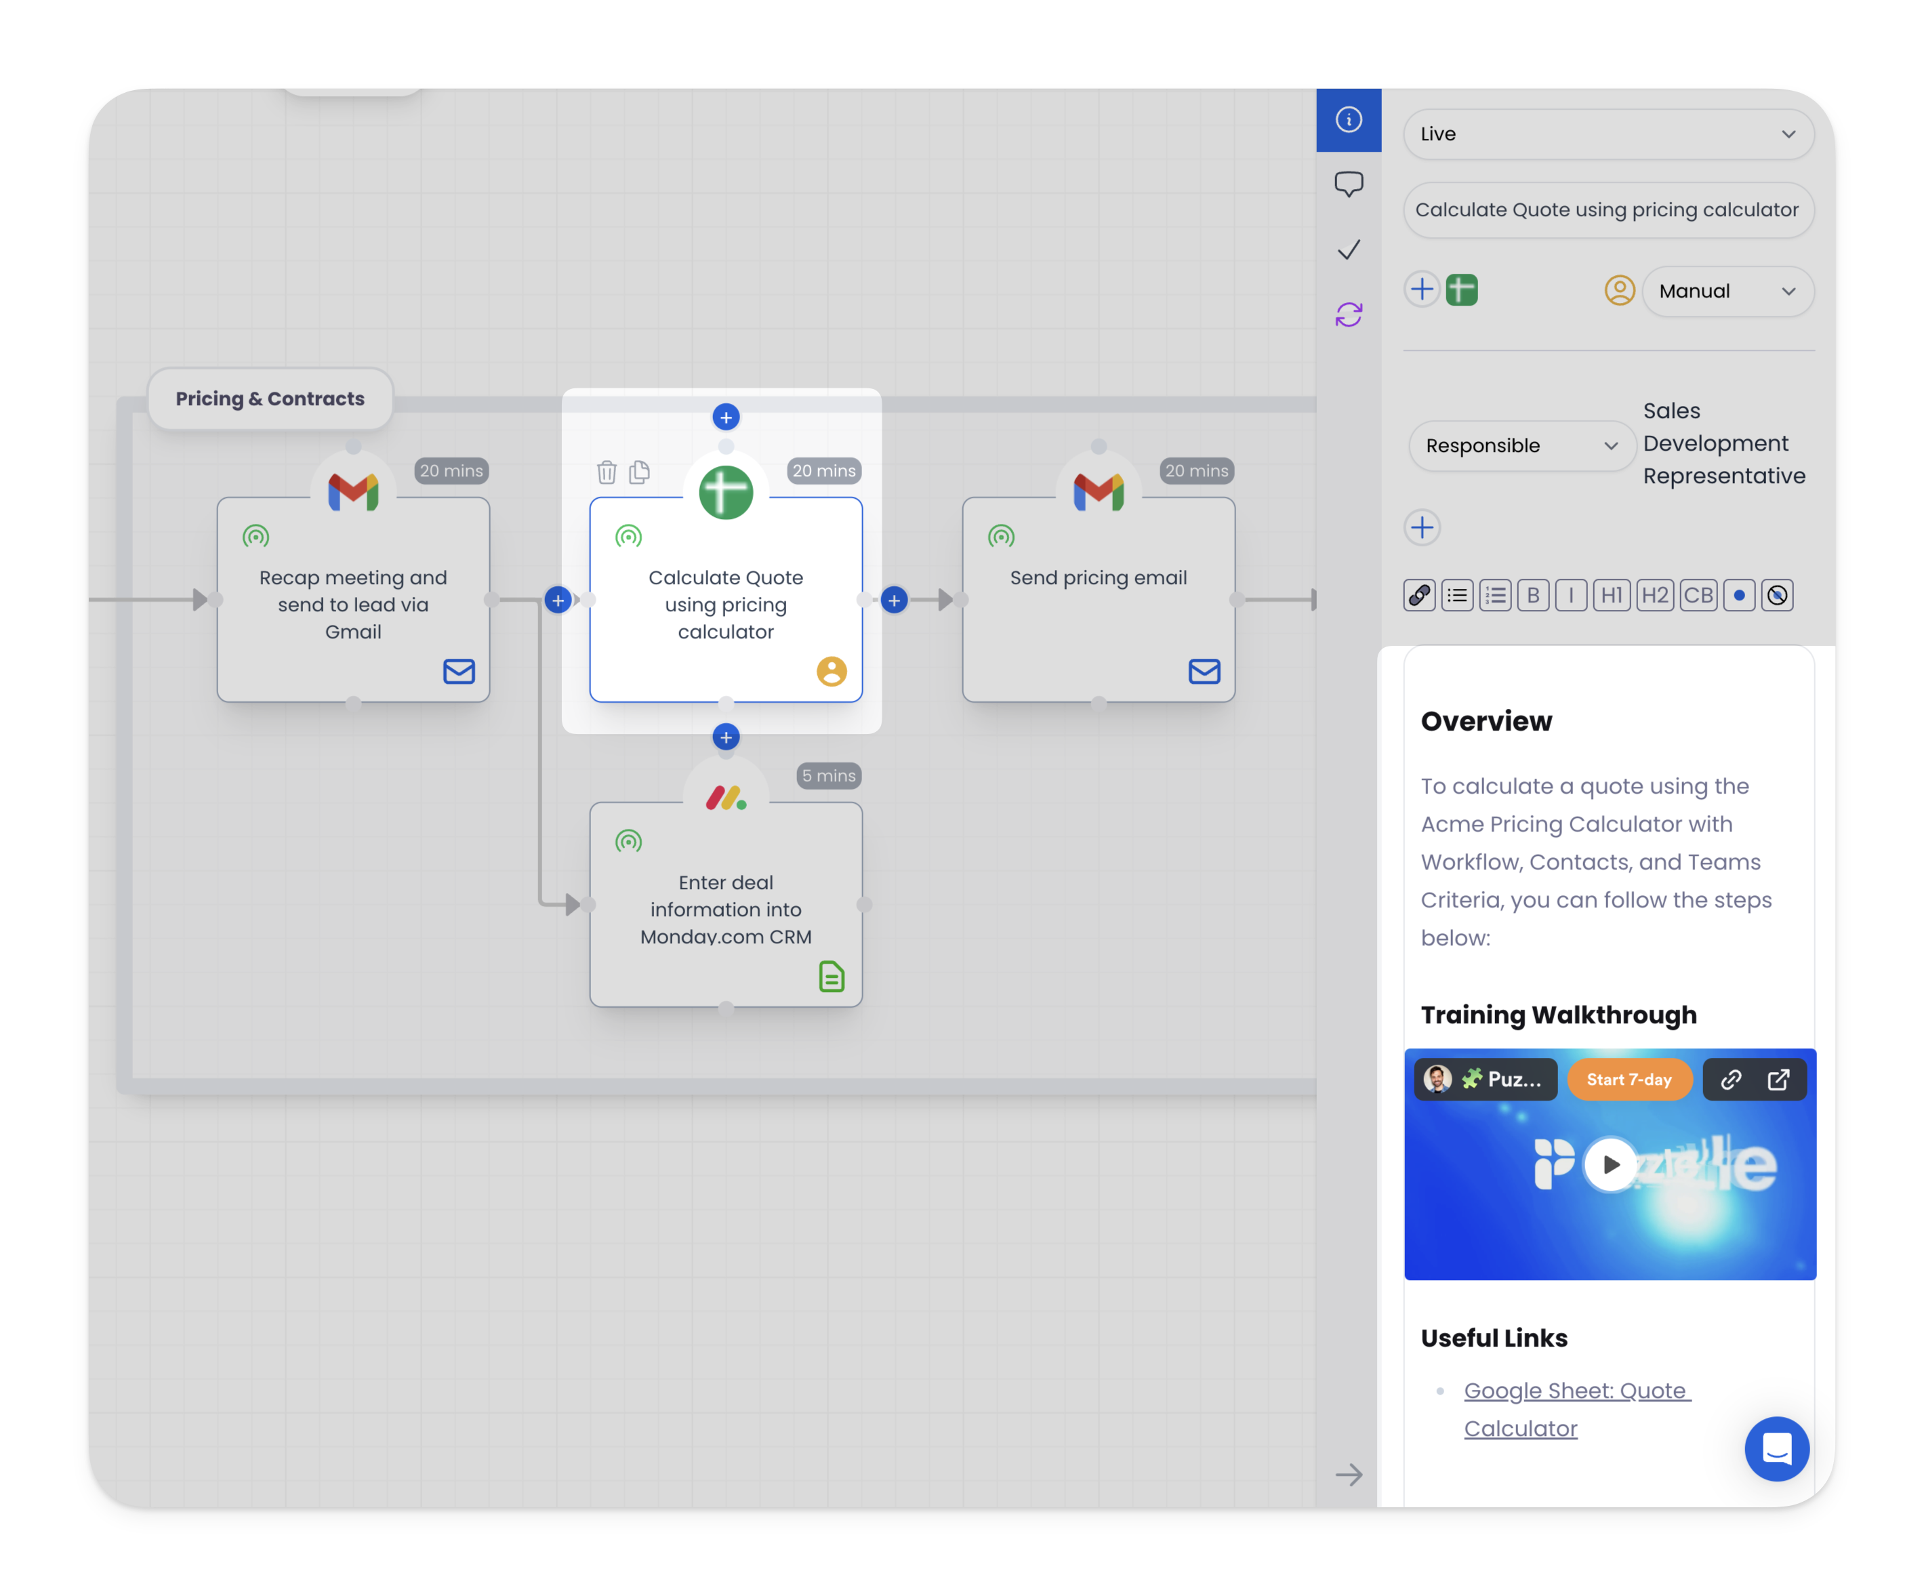The image size is (1924, 1596).
Task: Click 20 mins badge on Calculate Quote
Action: tap(823, 471)
